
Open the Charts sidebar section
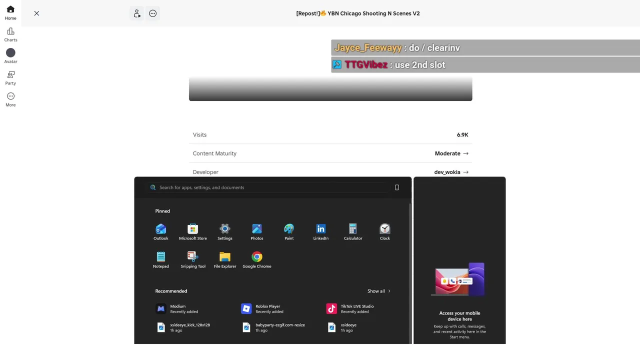pos(10,35)
